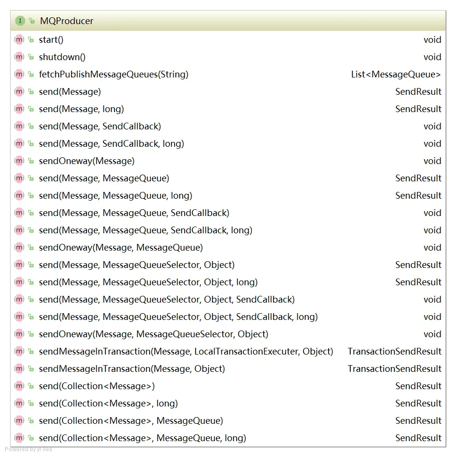Image resolution: width=456 pixels, height=457 pixels.
Task: Click the method icon for sendOneway(Message)
Action: coord(19,161)
